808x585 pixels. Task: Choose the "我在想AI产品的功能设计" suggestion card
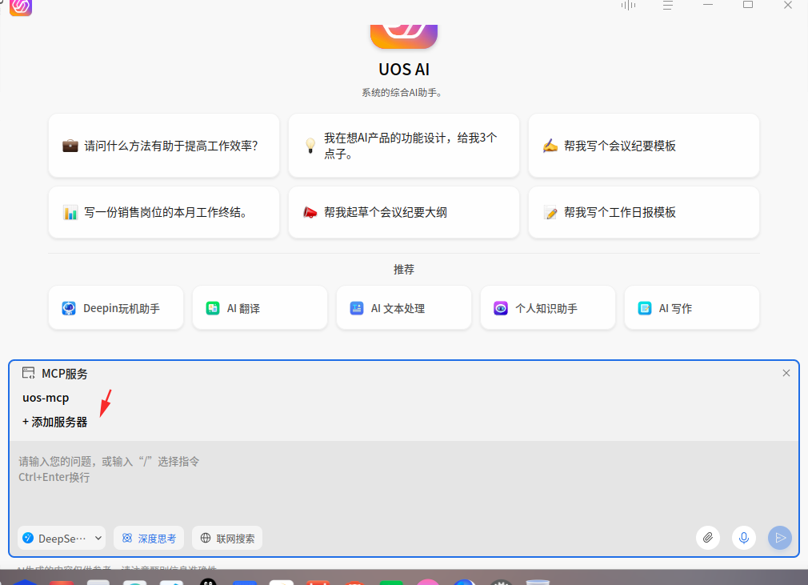click(x=404, y=146)
